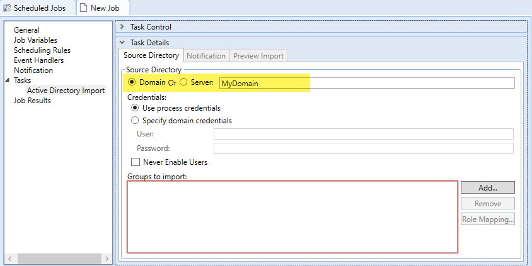Expand the Task Control section
This screenshot has height=266, width=532.
tap(122, 27)
